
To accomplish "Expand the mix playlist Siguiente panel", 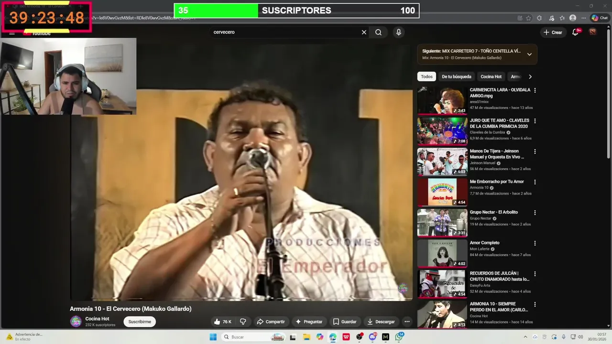I will (x=529, y=54).
